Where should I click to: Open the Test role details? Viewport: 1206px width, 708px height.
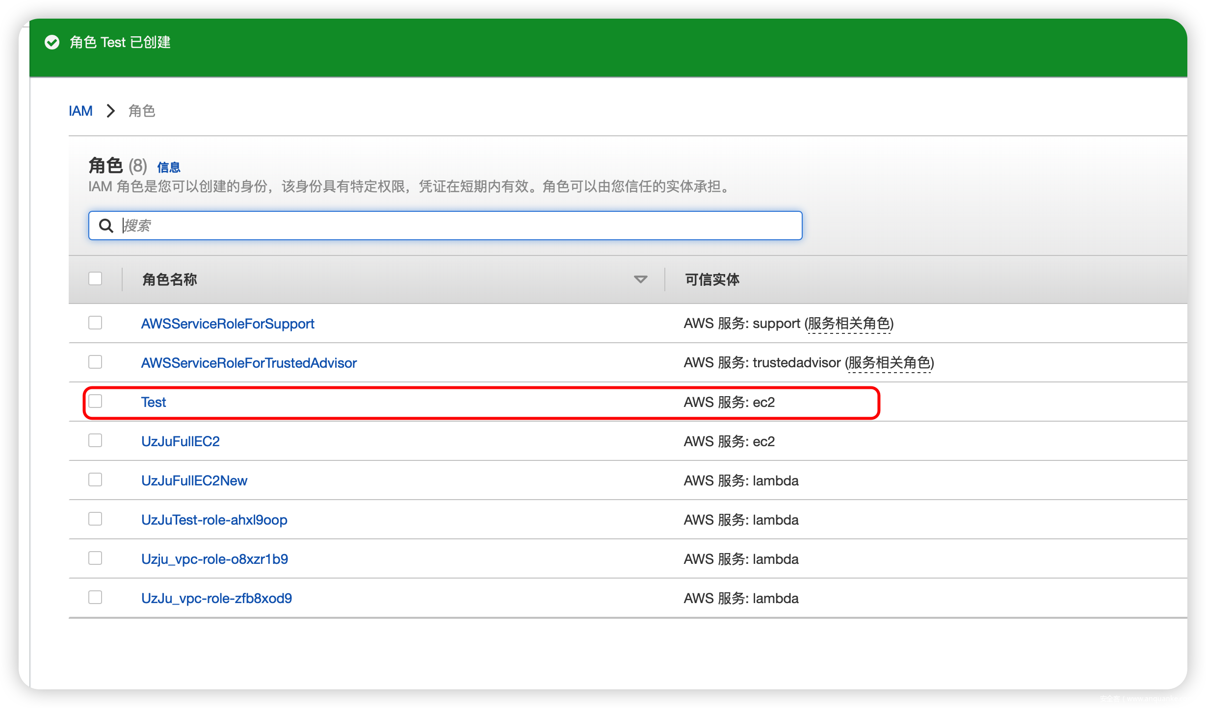(x=154, y=402)
